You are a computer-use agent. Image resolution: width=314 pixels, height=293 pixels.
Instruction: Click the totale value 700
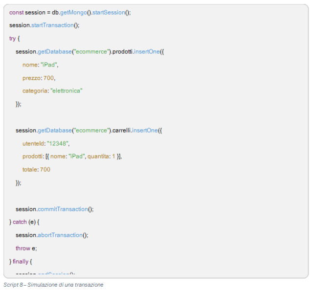point(45,170)
